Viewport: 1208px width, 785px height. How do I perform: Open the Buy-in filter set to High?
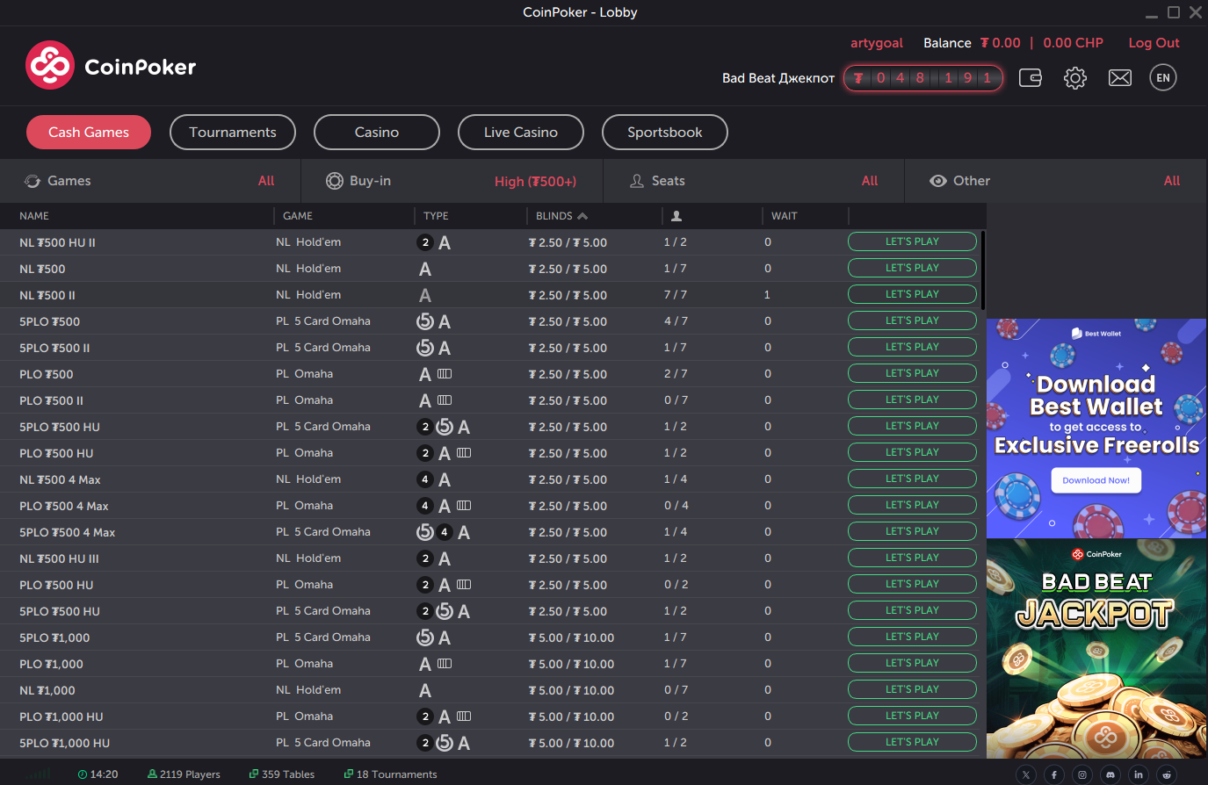(x=452, y=181)
